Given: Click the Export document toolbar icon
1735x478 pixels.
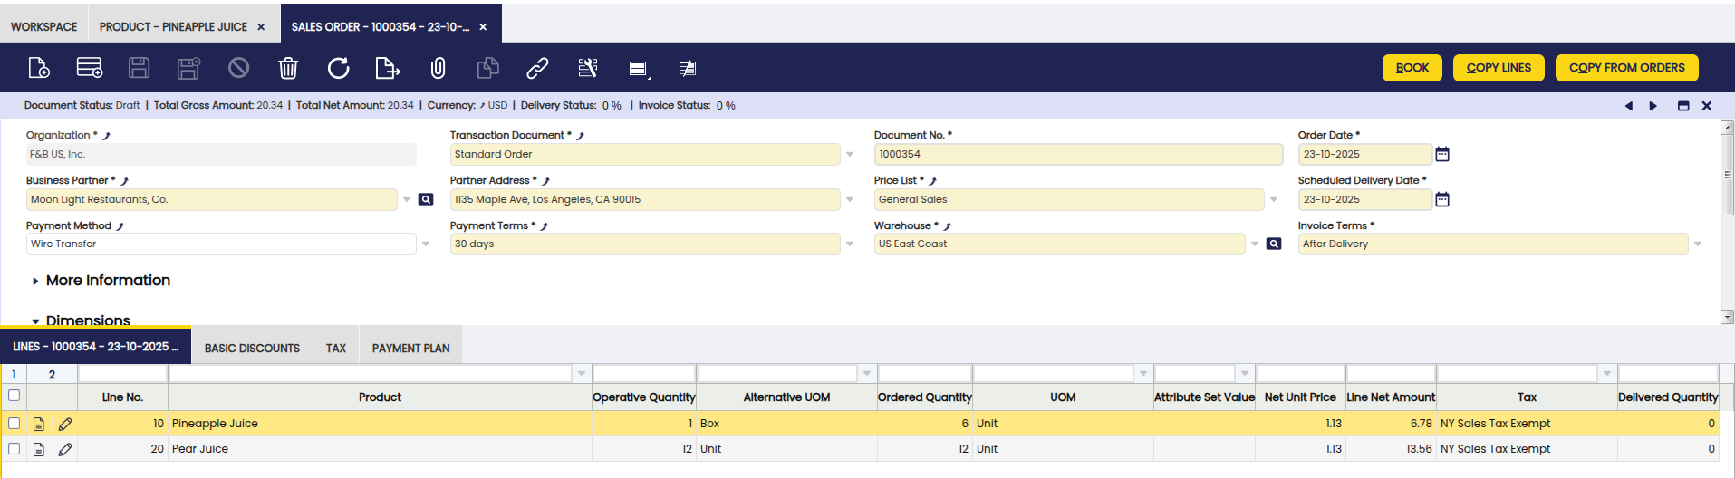Looking at the screenshot, I should click(x=387, y=68).
